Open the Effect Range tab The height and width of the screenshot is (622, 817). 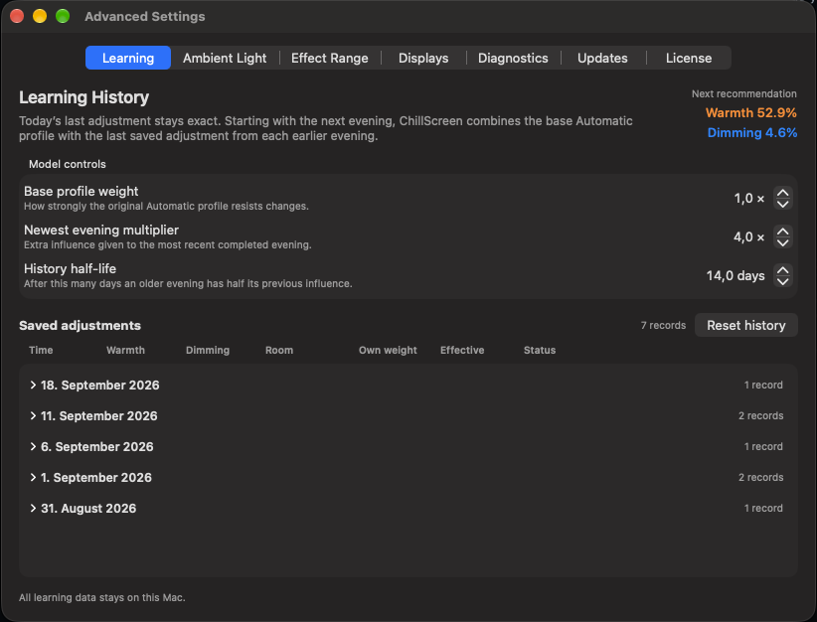pos(330,58)
